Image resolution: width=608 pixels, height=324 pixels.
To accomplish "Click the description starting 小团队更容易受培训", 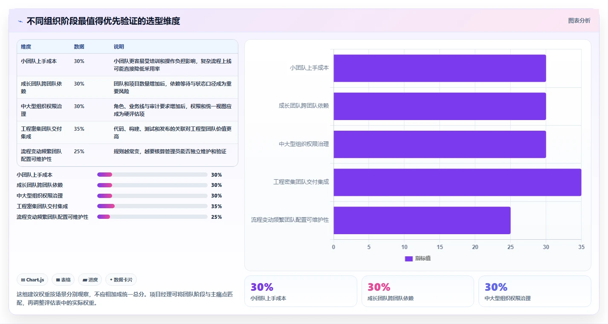I will (x=173, y=65).
